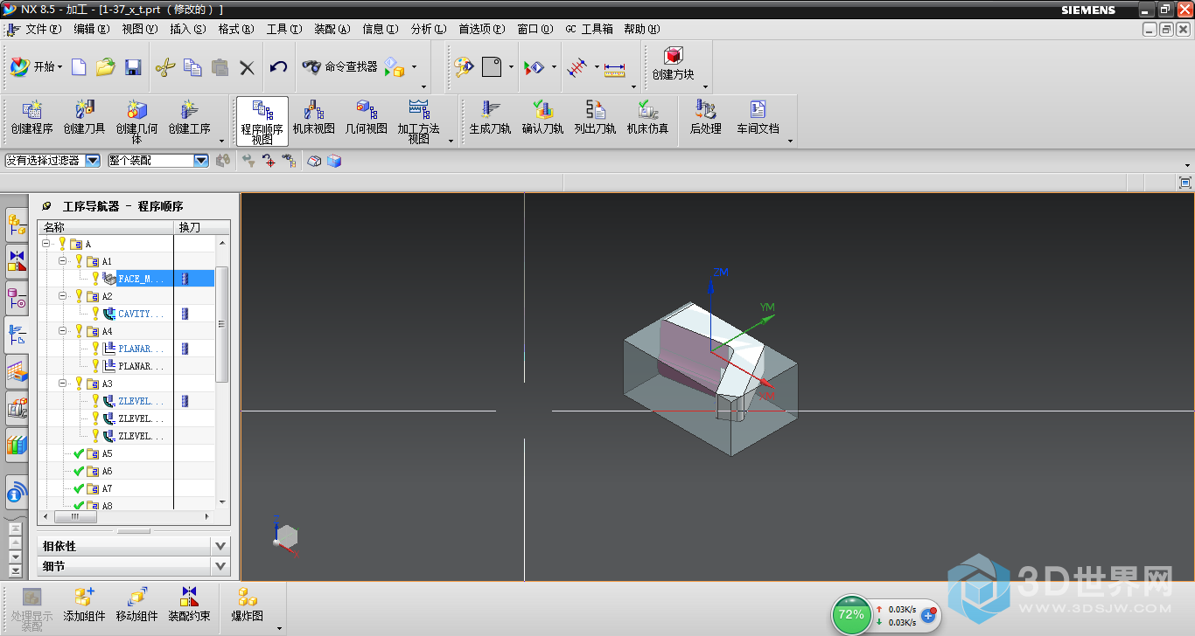1195x636 pixels.
Task: Toggle the active 程序顺序视图 program order view
Action: tap(262, 121)
